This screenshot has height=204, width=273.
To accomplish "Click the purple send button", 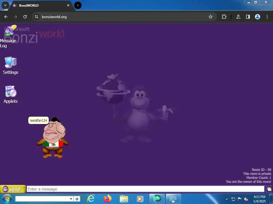I will click(x=13, y=189).
